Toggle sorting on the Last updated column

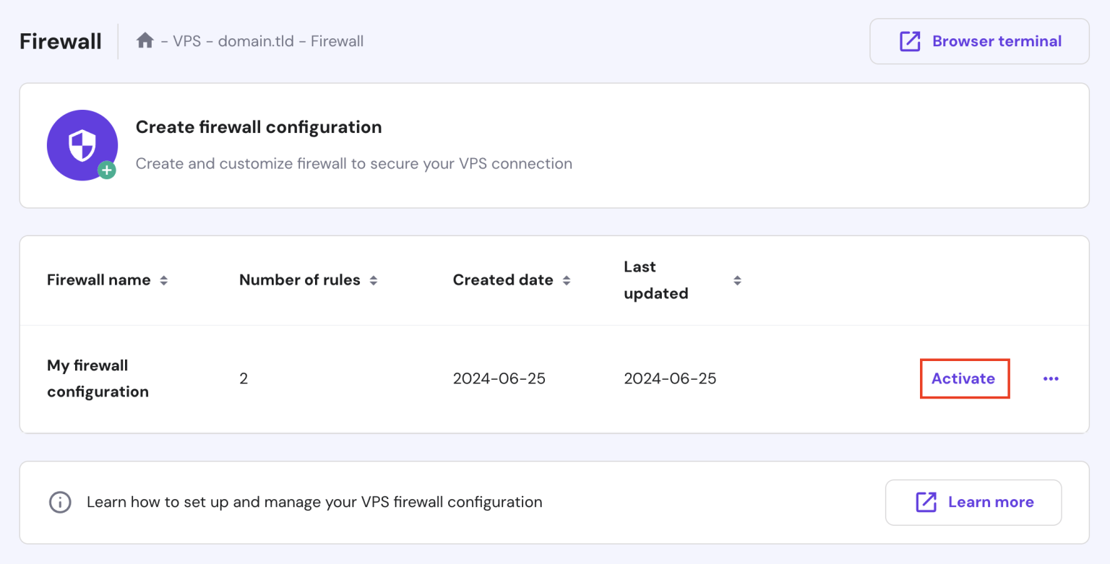pyautogui.click(x=738, y=280)
